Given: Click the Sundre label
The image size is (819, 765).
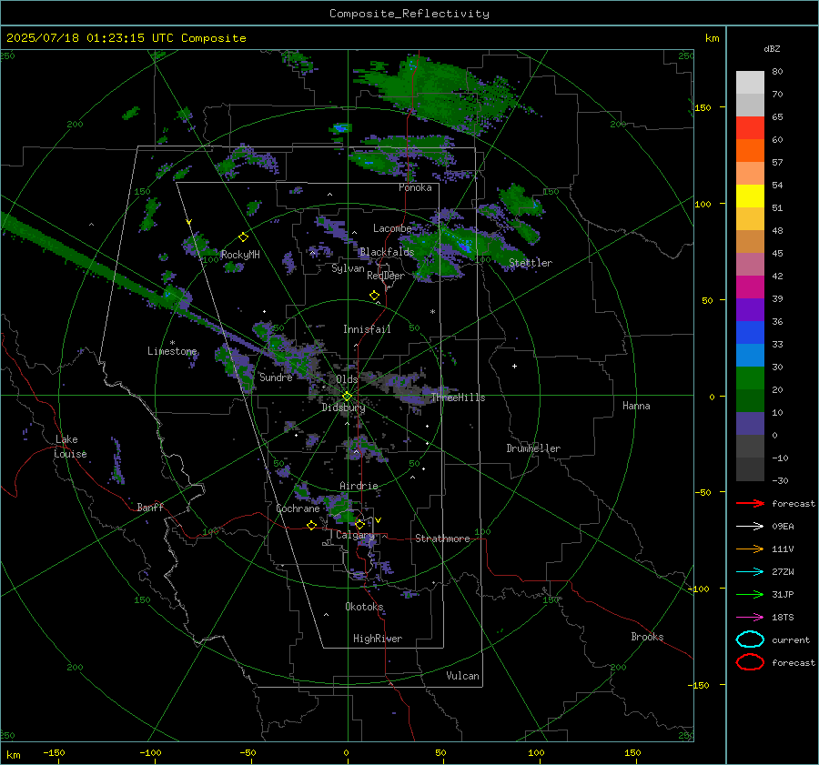Looking at the screenshot, I should tap(276, 377).
